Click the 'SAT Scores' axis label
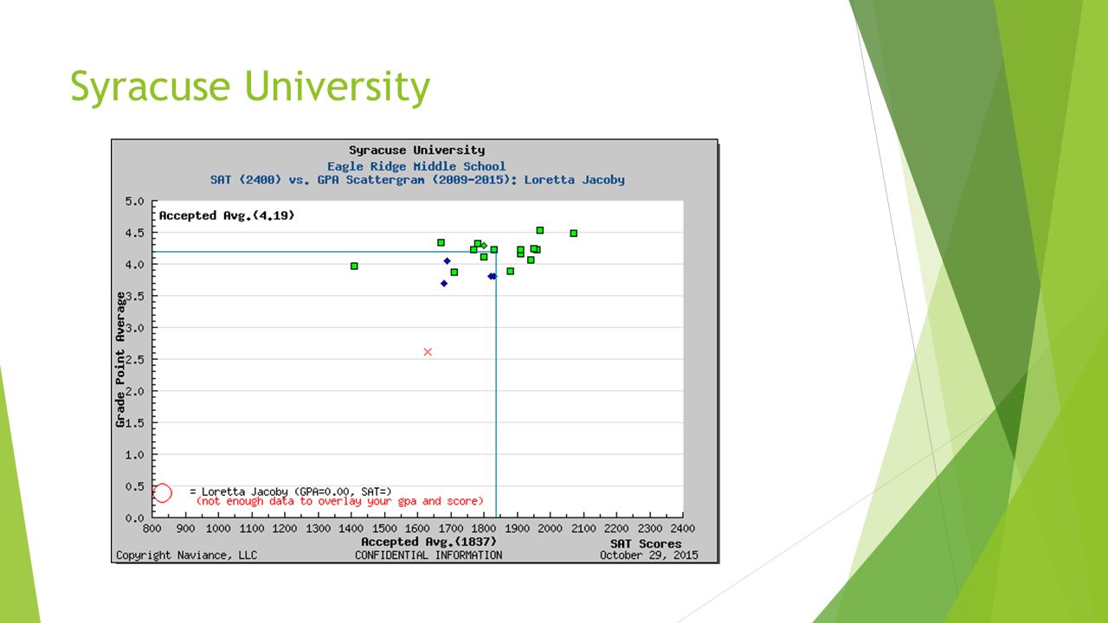1108x623 pixels. pos(646,543)
